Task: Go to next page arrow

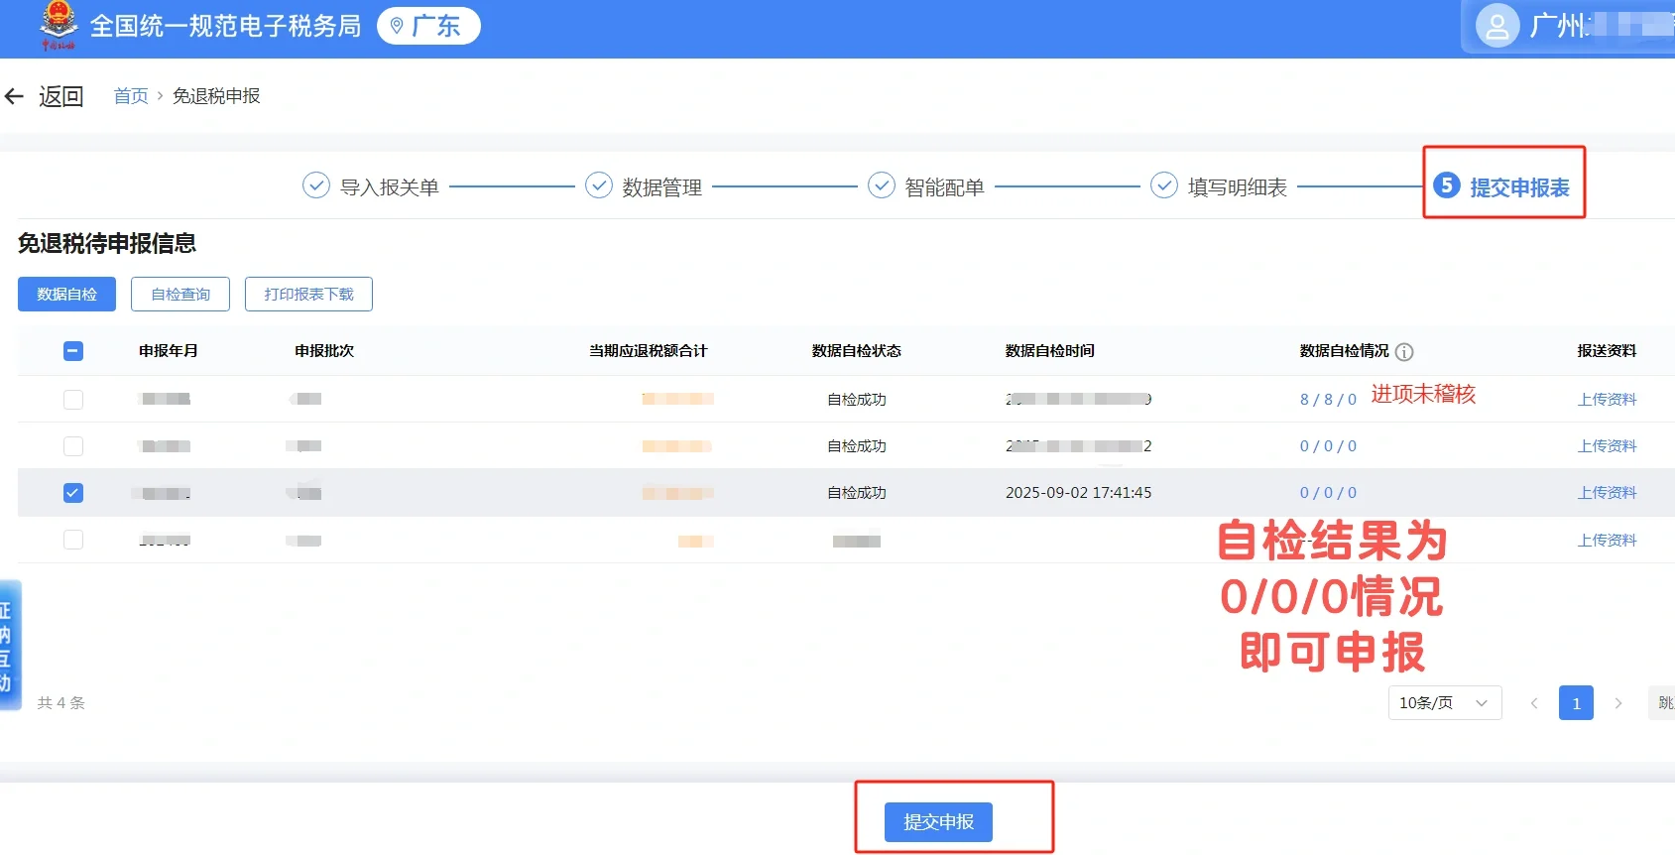Action: click(x=1617, y=703)
